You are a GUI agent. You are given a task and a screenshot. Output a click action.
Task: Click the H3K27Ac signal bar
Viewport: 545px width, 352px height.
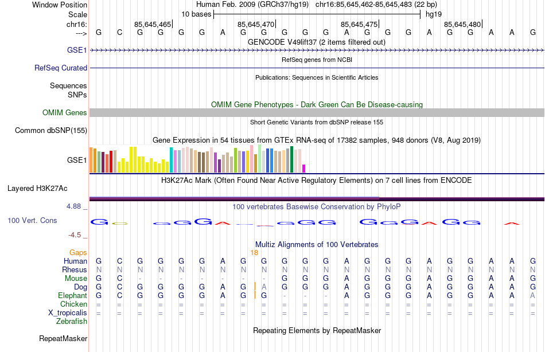click(317, 199)
